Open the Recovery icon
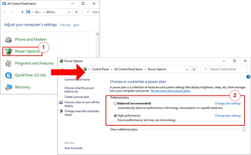The height and width of the screenshot is (155, 251). 9,87
